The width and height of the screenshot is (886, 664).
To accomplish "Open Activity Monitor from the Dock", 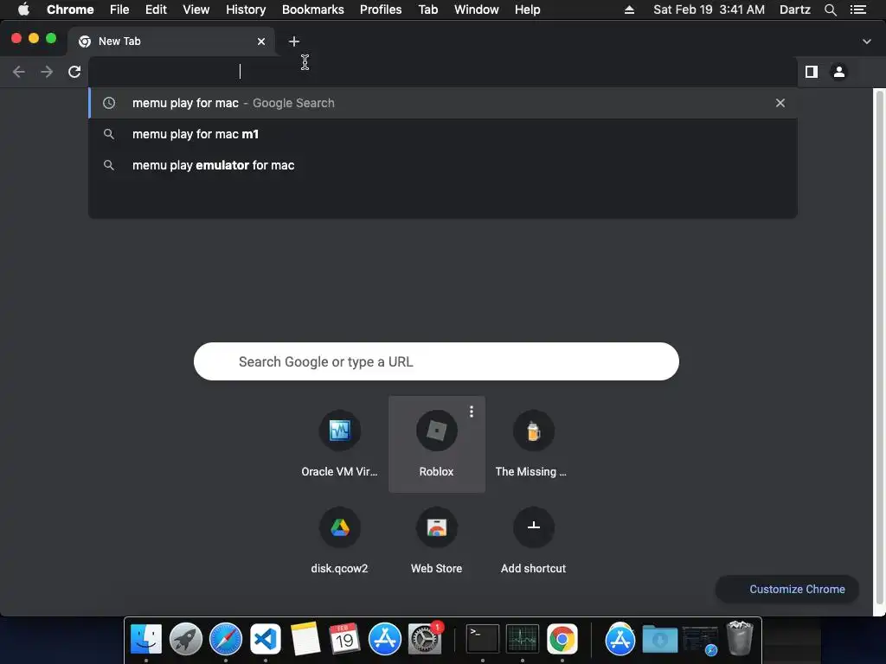I will (523, 639).
